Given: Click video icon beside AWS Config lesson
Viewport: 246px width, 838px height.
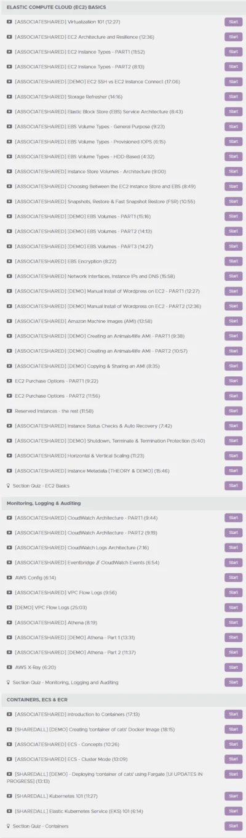Looking at the screenshot, I should [x=9, y=578].
